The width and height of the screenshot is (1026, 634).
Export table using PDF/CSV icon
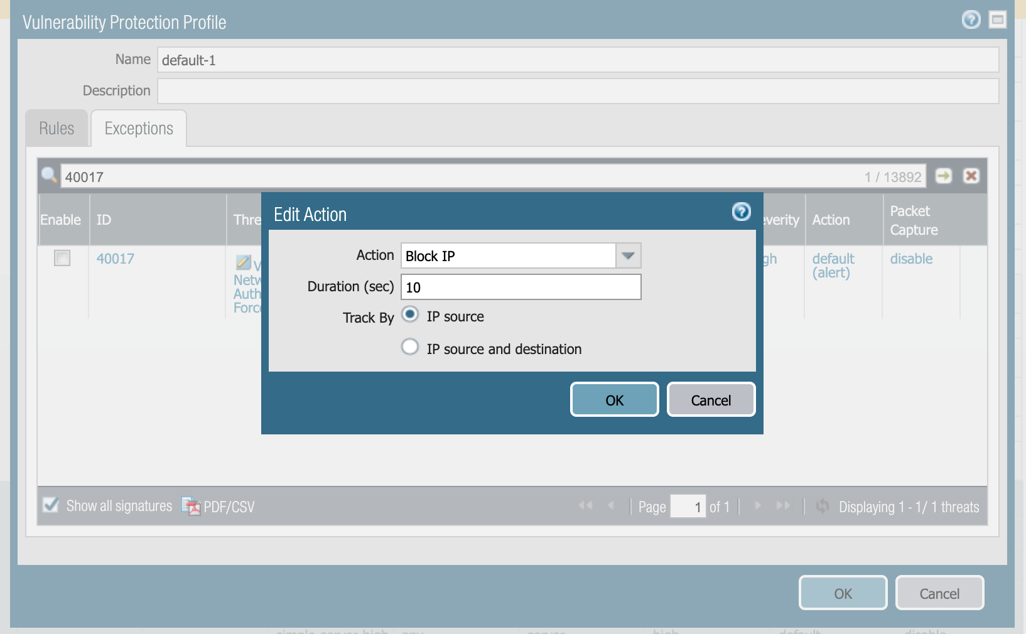pos(190,506)
